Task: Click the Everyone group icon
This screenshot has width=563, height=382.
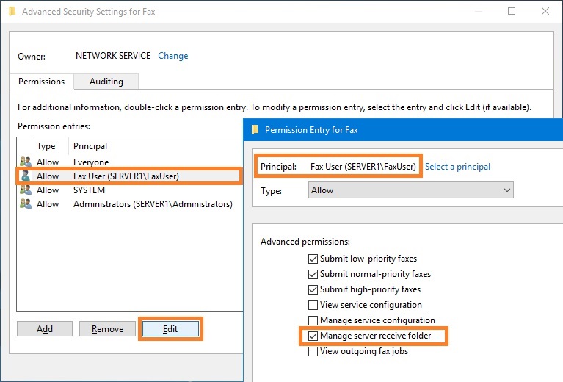Action: point(26,162)
